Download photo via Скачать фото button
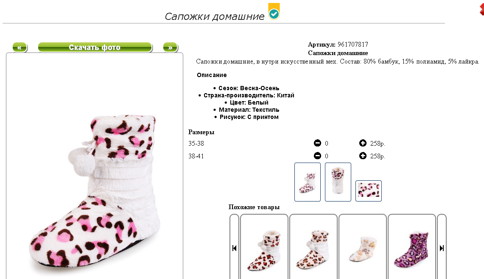The height and width of the screenshot is (279, 484). coord(95,47)
